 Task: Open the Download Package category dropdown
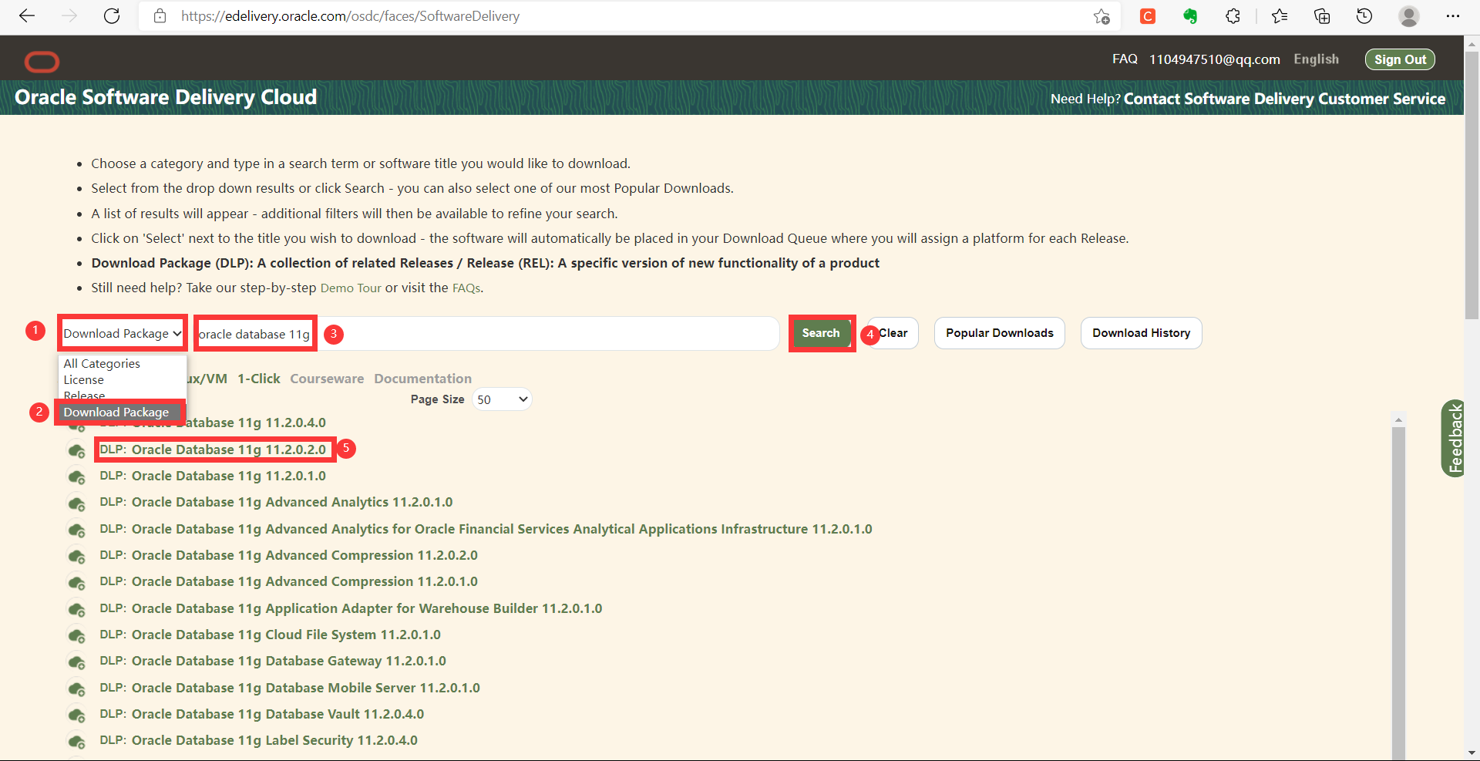pyautogui.click(x=123, y=333)
